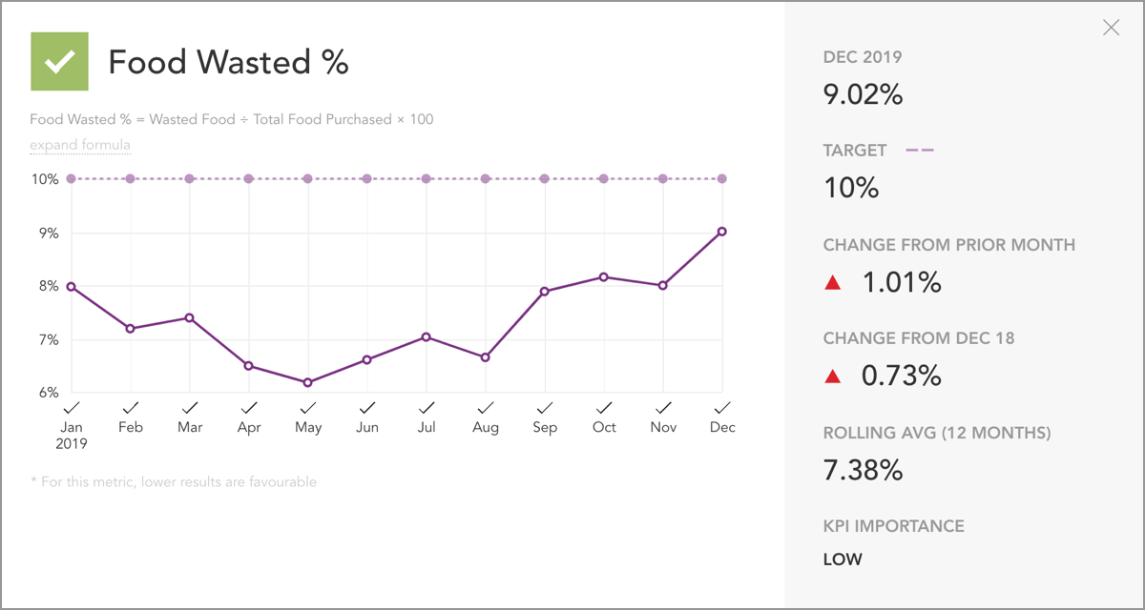Click the red triangle beside 1.01%
This screenshot has height=610, width=1145.
click(x=835, y=281)
